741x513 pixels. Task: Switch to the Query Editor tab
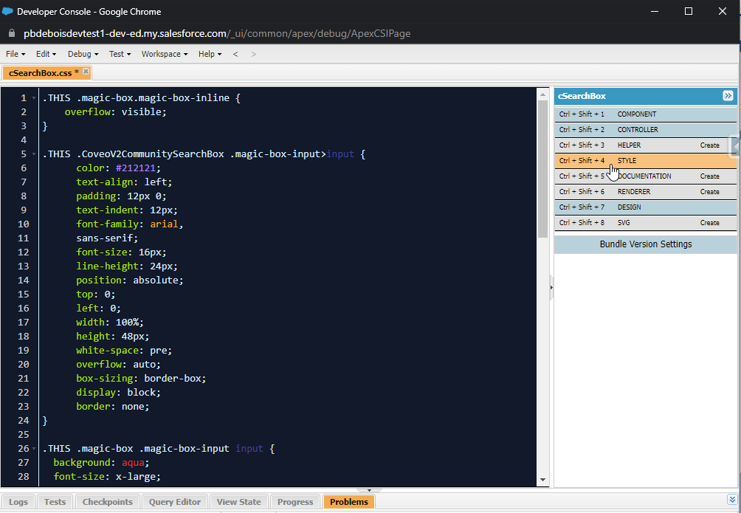click(175, 502)
